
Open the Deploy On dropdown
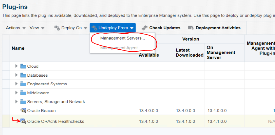click(x=71, y=28)
